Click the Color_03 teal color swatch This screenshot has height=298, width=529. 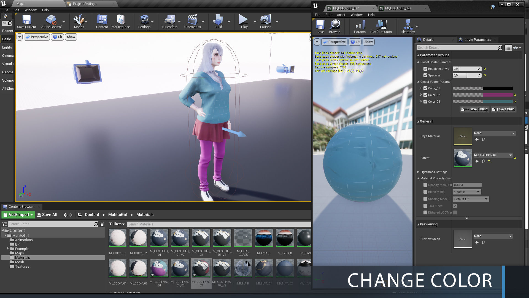pyautogui.click(x=498, y=102)
